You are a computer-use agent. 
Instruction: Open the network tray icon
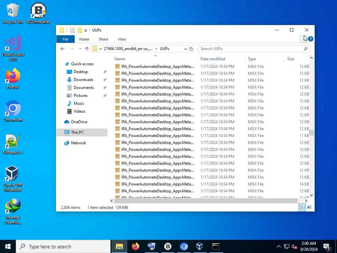pyautogui.click(x=287, y=246)
